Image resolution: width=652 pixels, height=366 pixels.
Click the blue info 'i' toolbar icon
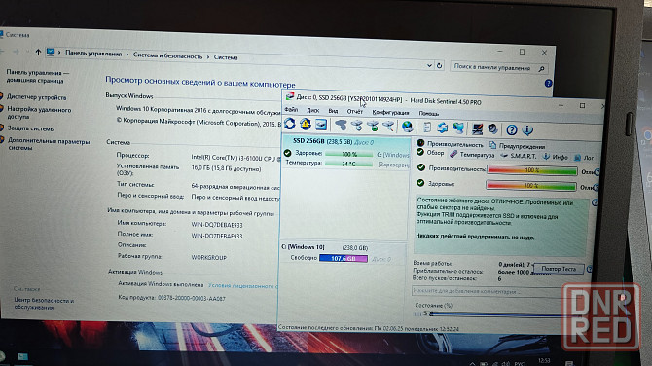[527, 130]
